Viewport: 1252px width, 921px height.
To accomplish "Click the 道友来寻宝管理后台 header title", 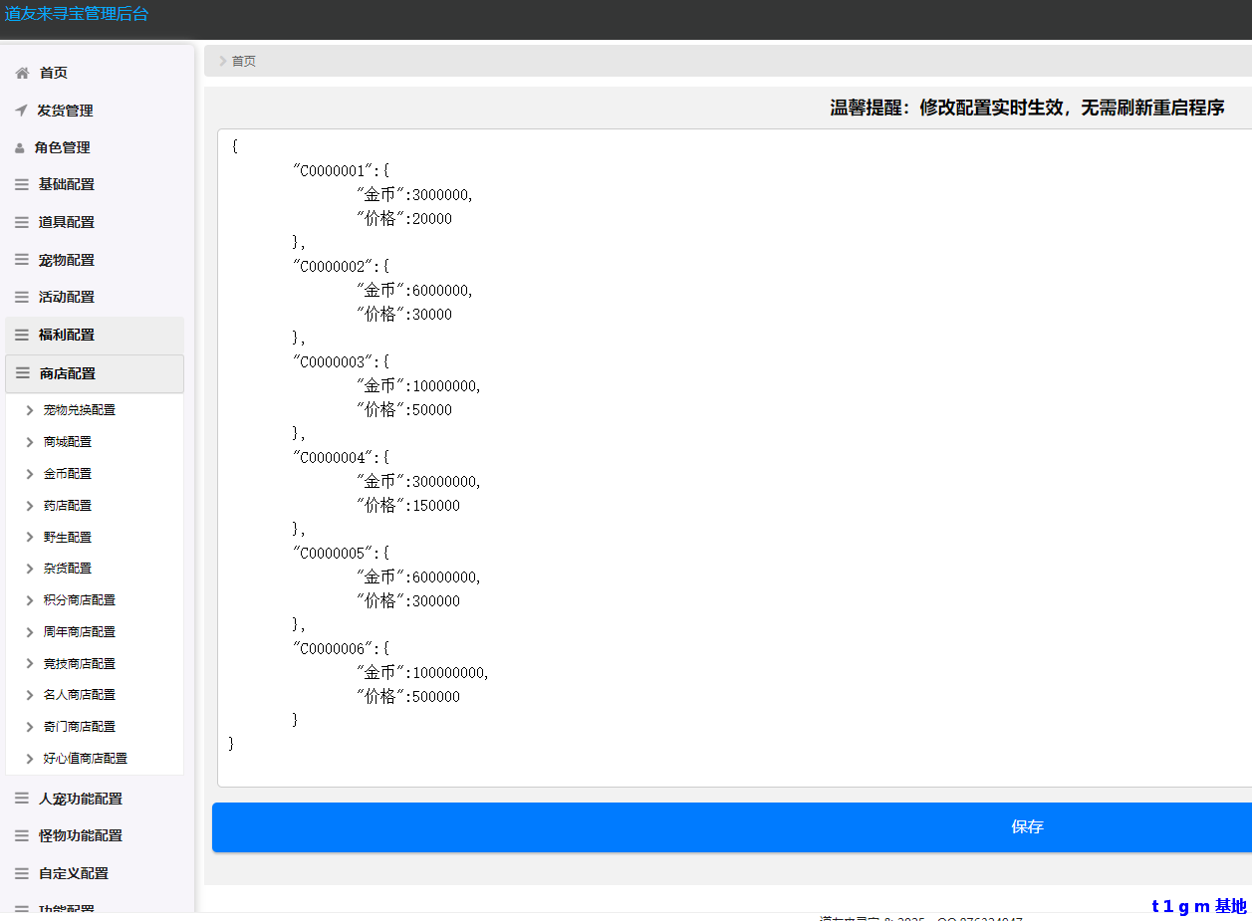I will (x=77, y=14).
